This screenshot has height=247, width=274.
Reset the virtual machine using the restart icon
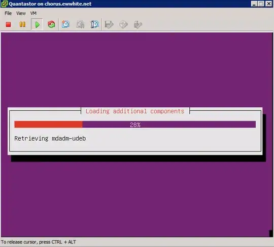51,24
